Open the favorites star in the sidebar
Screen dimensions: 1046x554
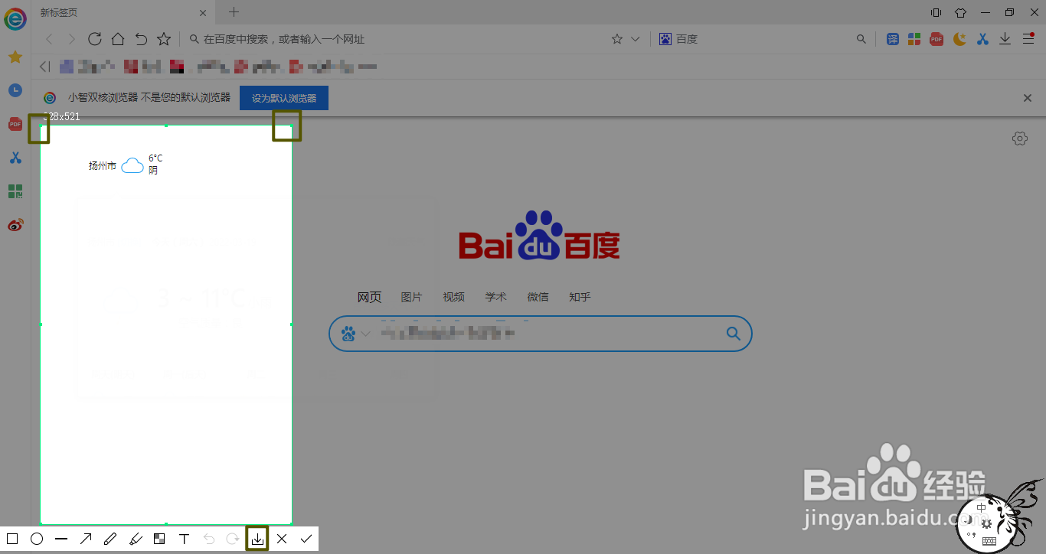click(x=15, y=57)
